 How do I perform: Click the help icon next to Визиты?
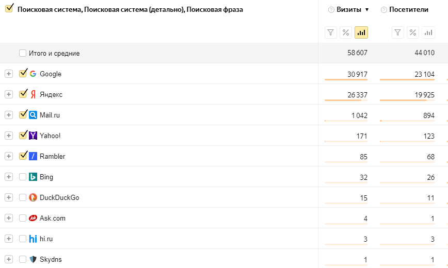point(331,10)
